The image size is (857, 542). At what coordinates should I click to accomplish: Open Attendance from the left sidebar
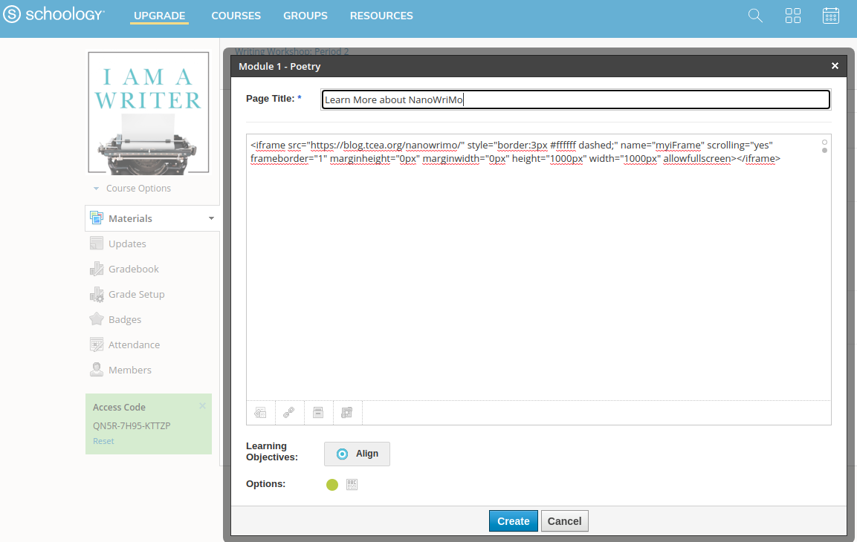[x=134, y=344]
